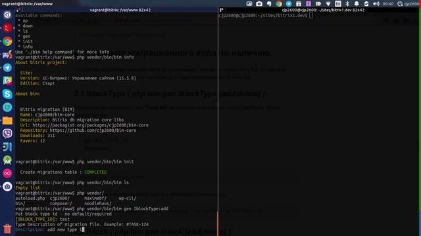Image resolution: width=421 pixels, height=236 pixels.
Task: Click the image viewer tray icon
Action: tap(249, 4)
